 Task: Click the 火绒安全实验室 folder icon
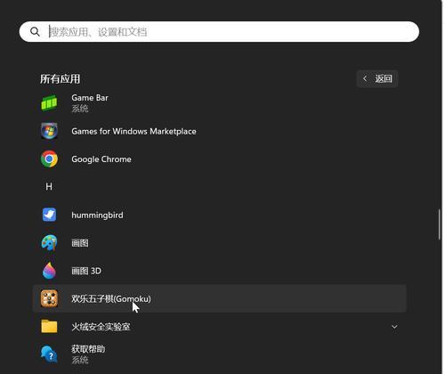[x=49, y=326]
